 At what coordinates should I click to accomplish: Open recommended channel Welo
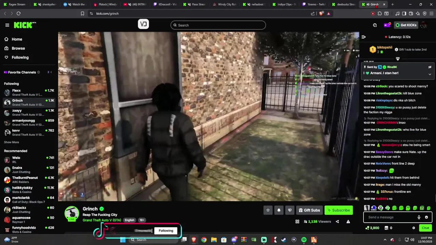point(29,160)
